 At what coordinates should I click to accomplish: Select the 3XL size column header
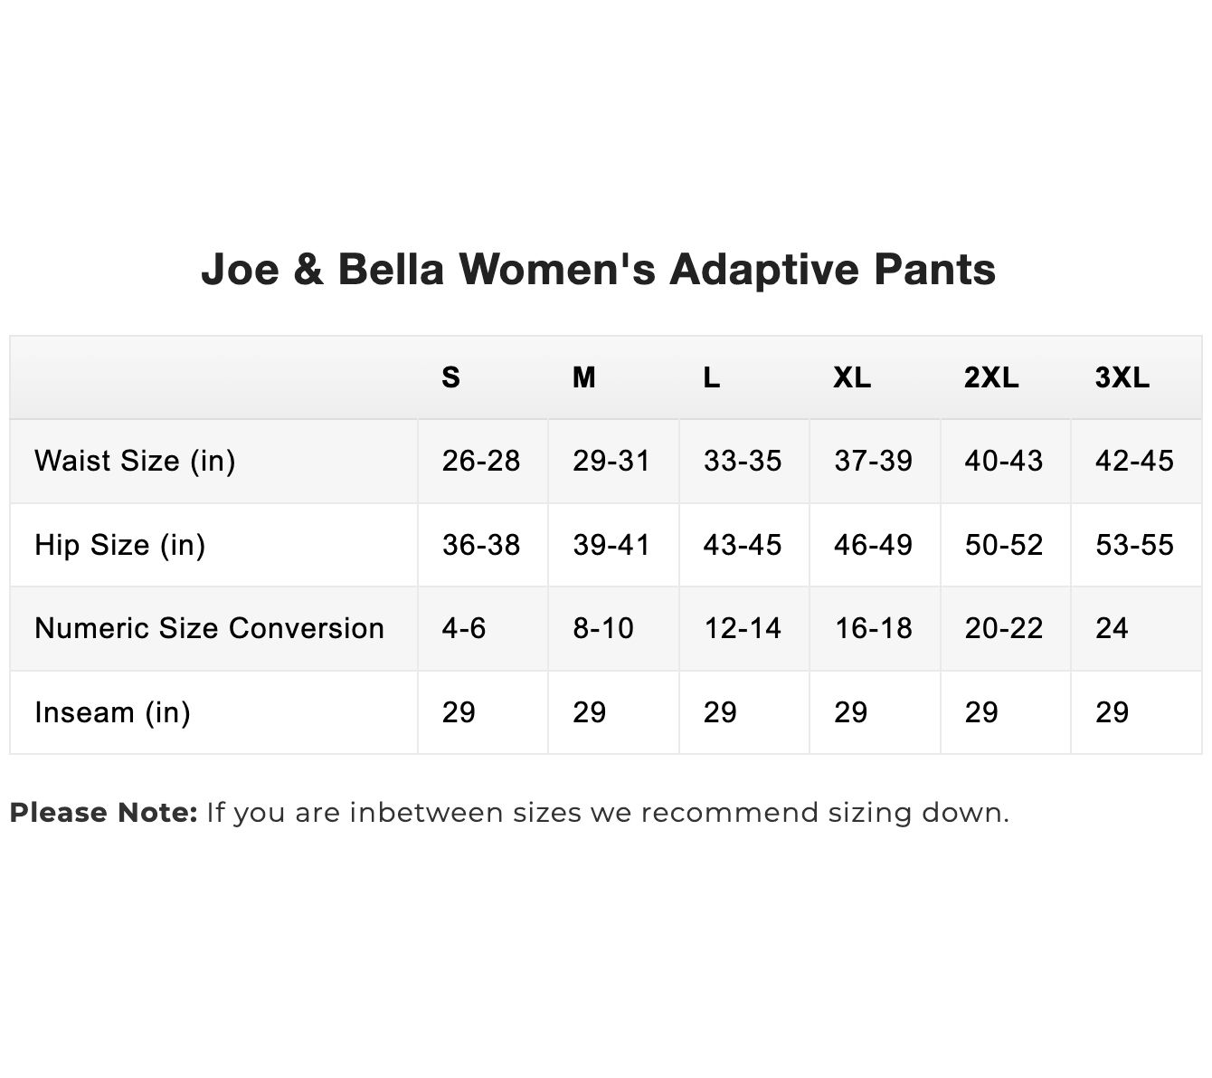click(1122, 377)
